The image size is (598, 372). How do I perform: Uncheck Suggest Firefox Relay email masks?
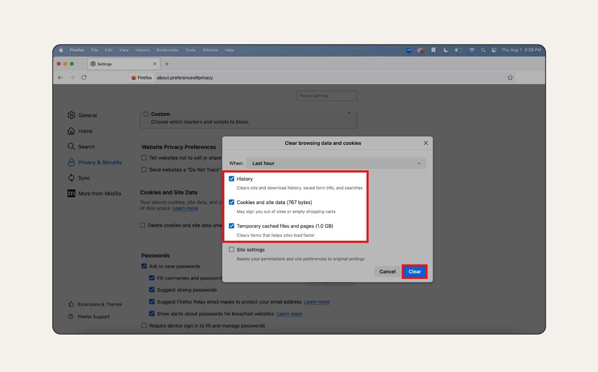[152, 302]
